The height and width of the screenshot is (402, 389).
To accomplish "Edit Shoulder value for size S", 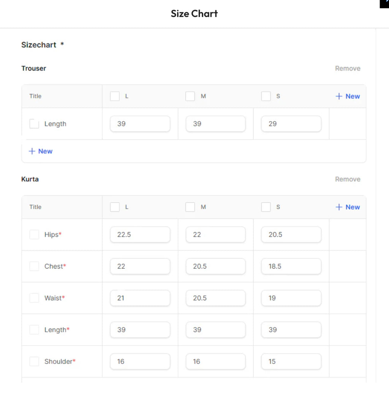I will point(291,361).
